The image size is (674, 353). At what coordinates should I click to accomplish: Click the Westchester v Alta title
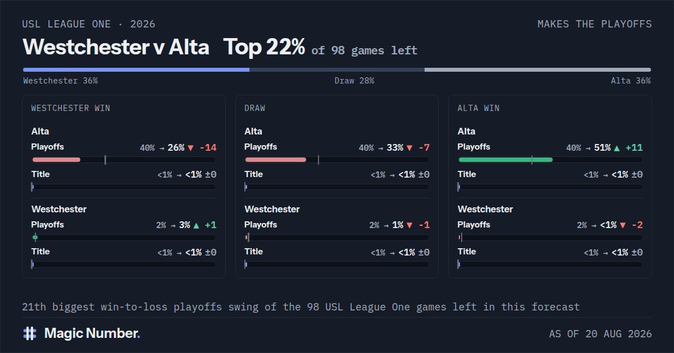(116, 47)
